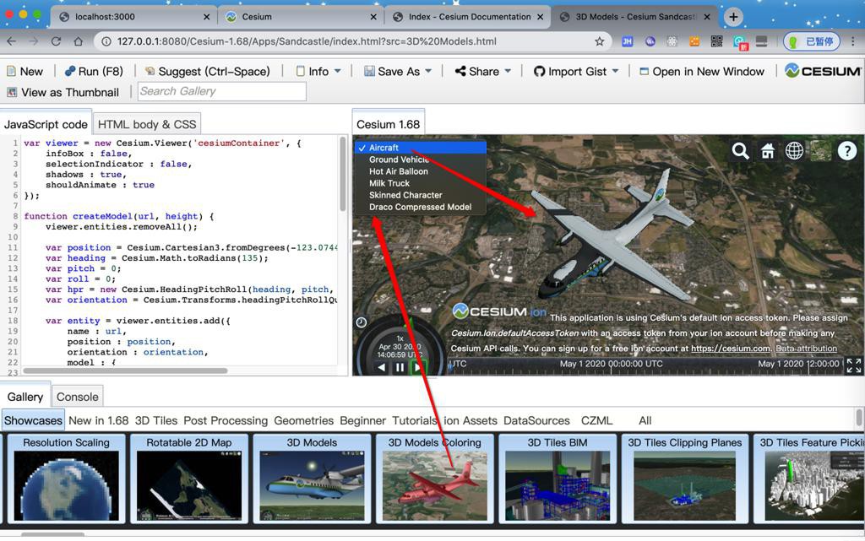Open the base layer imagery picker

click(821, 150)
